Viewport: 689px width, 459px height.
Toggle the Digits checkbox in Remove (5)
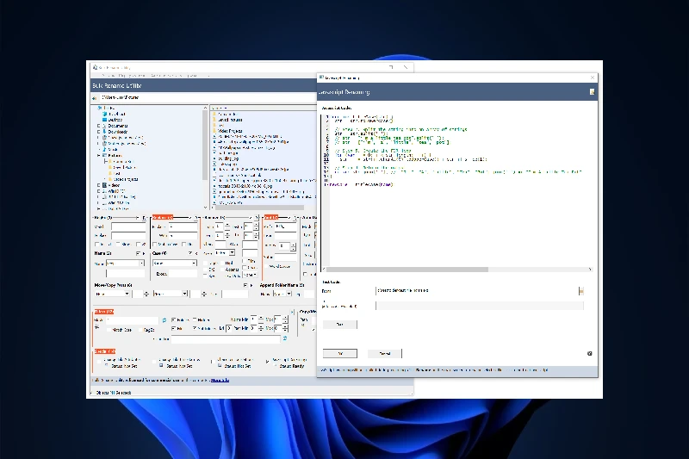(x=206, y=264)
